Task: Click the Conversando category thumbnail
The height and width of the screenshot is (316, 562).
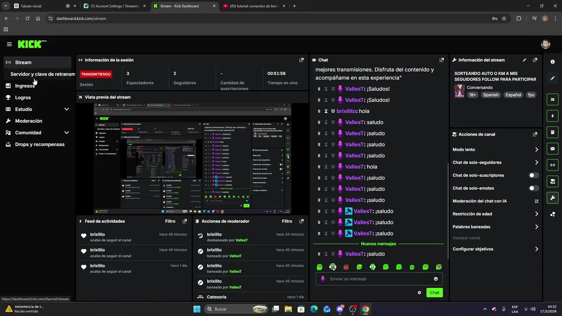Action: point(459,91)
